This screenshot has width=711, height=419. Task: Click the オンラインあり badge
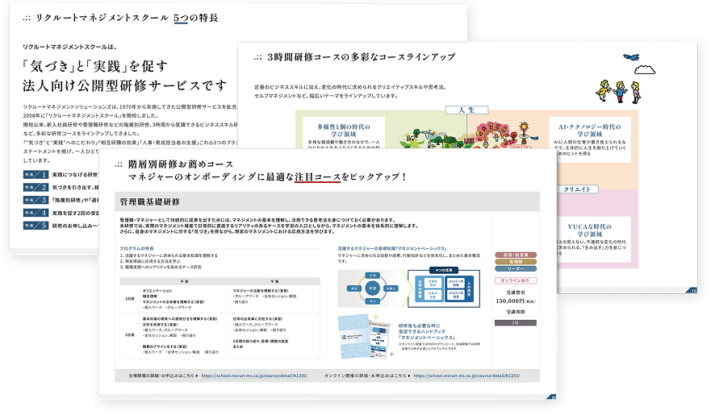[517, 281]
